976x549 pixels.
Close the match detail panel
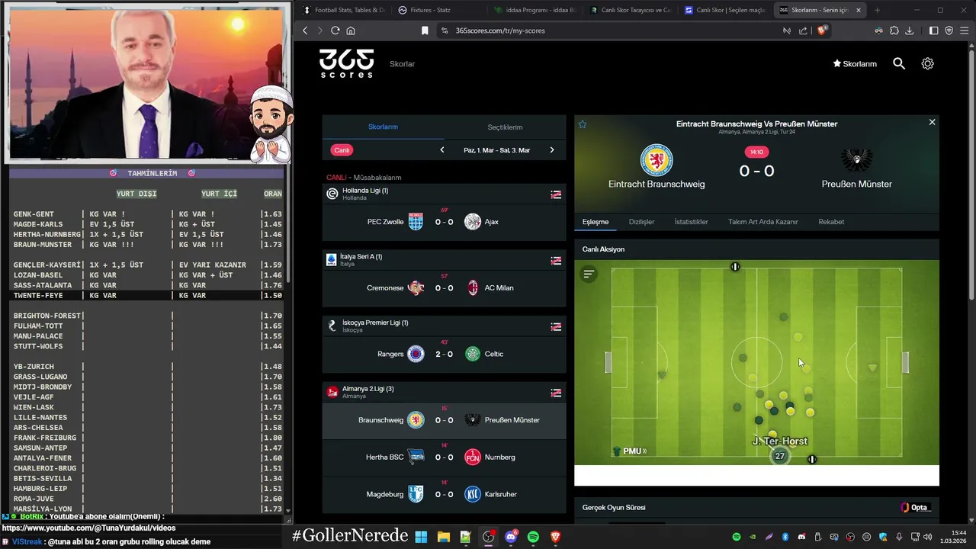932,122
